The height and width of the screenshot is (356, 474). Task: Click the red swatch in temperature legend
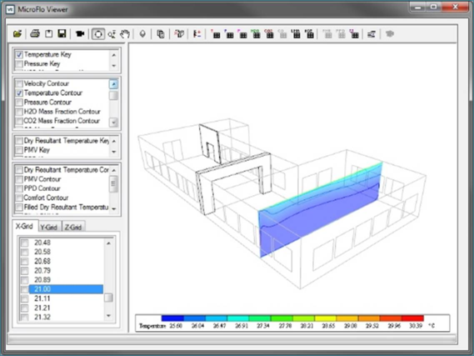412,318
